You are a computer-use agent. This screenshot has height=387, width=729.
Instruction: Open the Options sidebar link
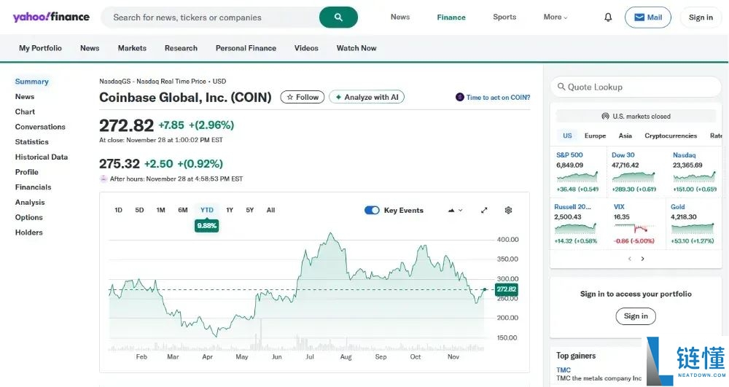coord(29,217)
